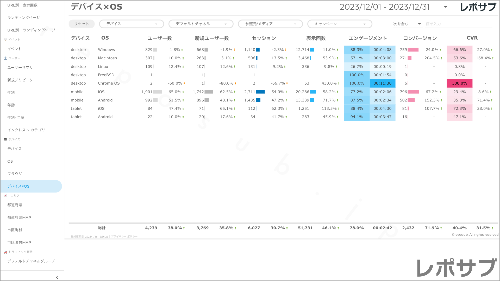Viewport: 500px width, 281px height.
Task: Click the signpost icon beside イベント section
Action: pyautogui.click(x=5, y=40)
